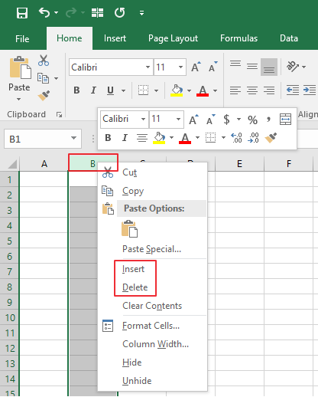Toggle Center alignment in mini toolbar
The image size is (318, 397).
point(142,138)
